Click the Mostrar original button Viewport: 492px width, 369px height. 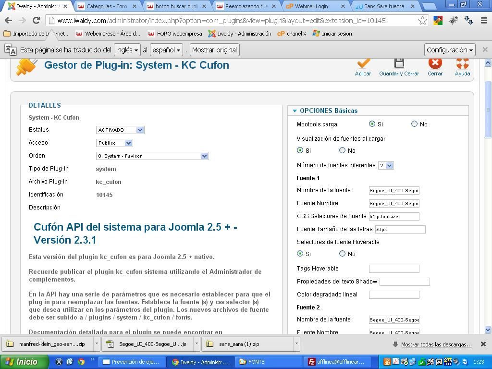[x=215, y=50]
